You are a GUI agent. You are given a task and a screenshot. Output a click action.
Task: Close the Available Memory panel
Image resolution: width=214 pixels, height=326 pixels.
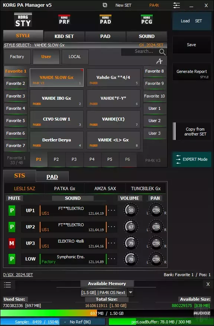[208, 284]
